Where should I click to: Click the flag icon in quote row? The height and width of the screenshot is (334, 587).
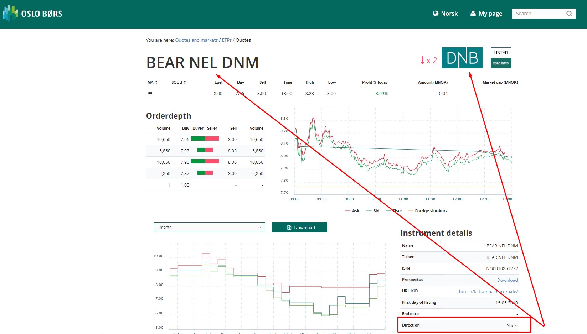150,93
